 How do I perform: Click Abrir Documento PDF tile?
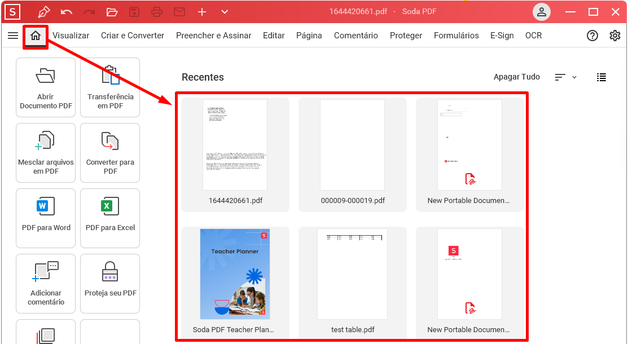point(46,87)
